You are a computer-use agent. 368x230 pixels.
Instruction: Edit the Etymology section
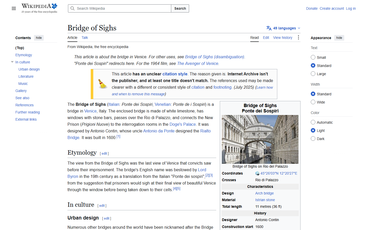point(104,154)
